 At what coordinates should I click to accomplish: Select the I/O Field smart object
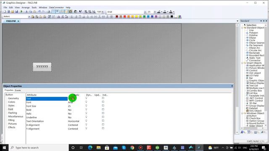click(253, 75)
